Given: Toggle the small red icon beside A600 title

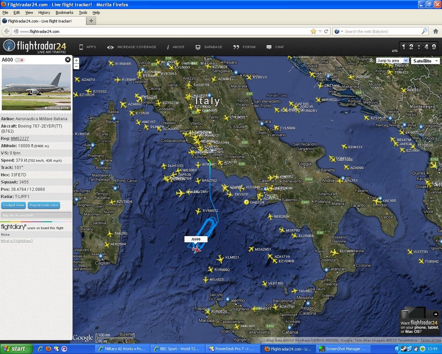Looking at the screenshot, I should tap(22, 60).
